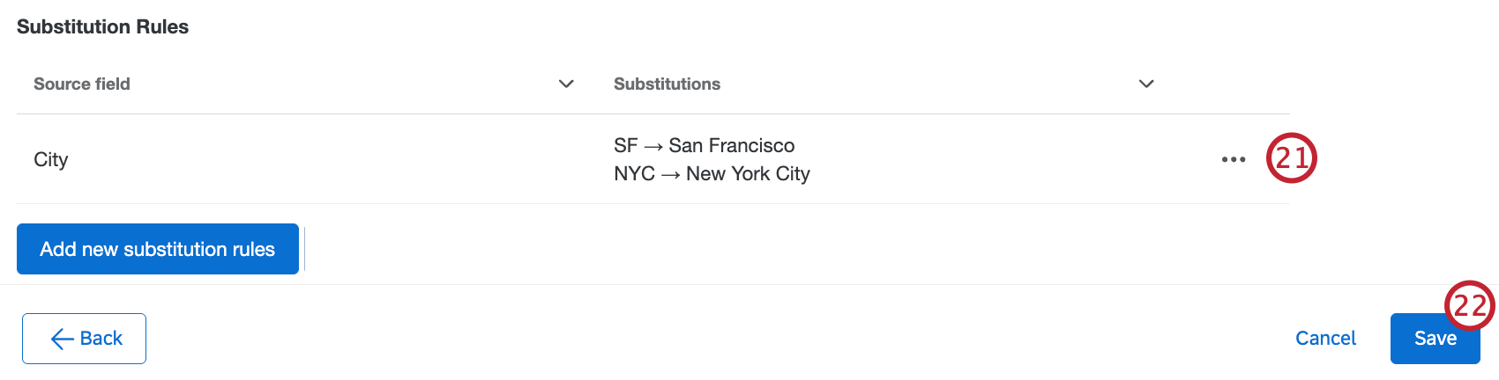
Task: Click the red circled 21 marker
Action: pyautogui.click(x=1291, y=158)
